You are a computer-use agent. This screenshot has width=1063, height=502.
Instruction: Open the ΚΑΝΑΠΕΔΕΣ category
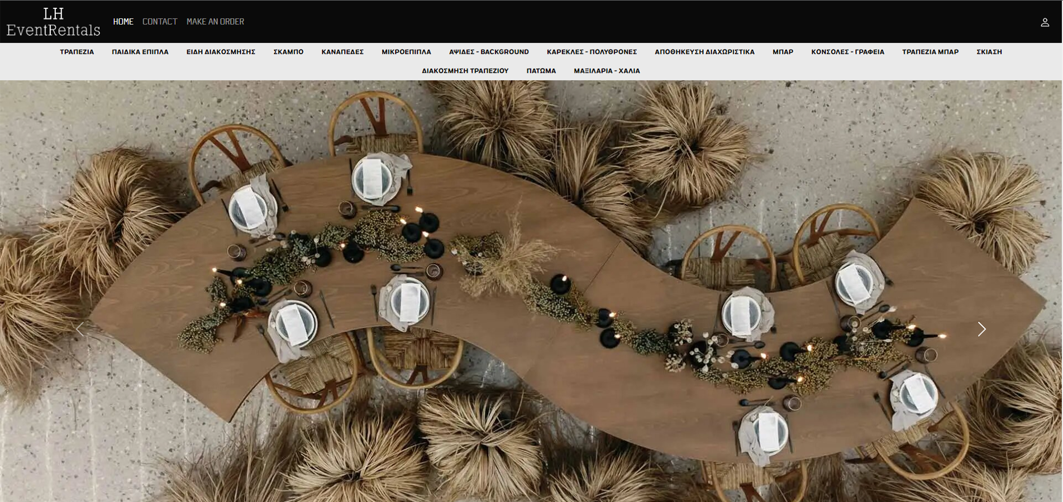(x=342, y=52)
